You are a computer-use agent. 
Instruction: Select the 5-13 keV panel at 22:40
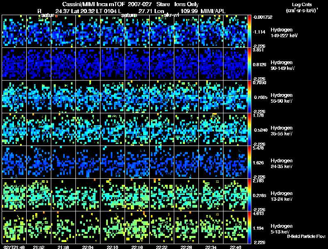[x=235, y=227]
